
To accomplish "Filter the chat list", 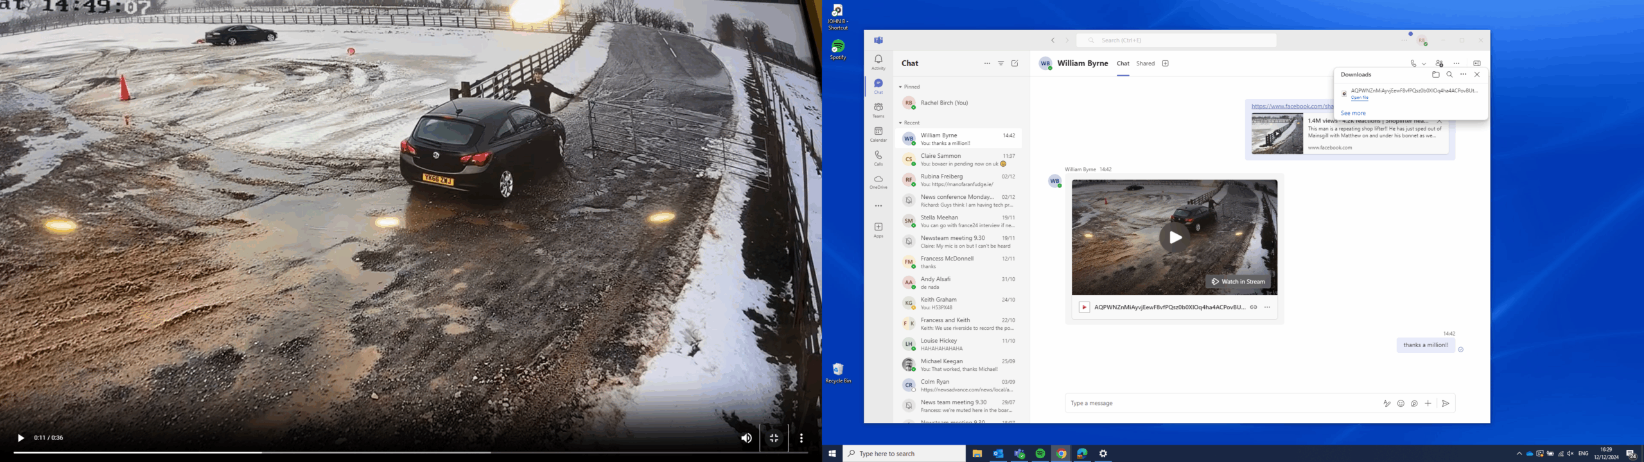I will tap(1001, 64).
